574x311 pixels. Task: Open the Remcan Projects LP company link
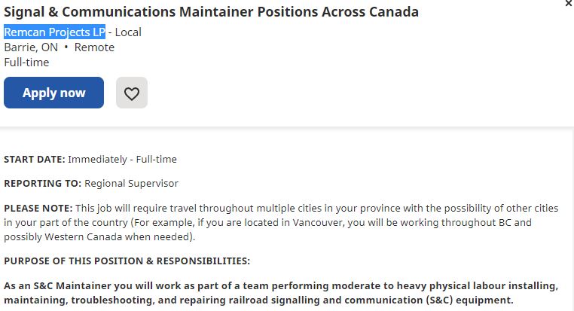tap(54, 32)
